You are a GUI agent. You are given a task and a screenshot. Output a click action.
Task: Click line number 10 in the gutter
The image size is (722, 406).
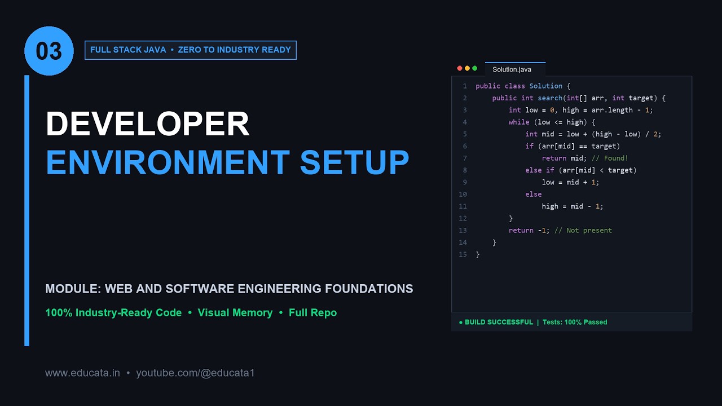click(463, 194)
